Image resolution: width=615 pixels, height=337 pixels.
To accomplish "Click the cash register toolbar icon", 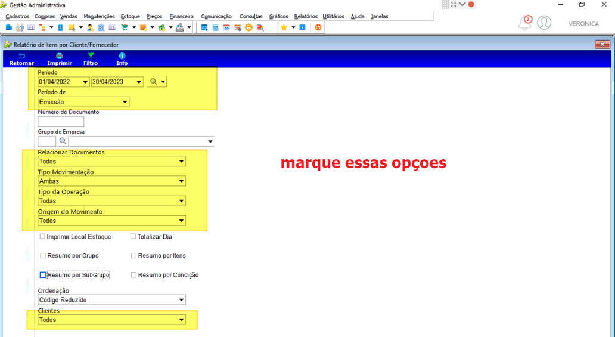I will click(179, 27).
